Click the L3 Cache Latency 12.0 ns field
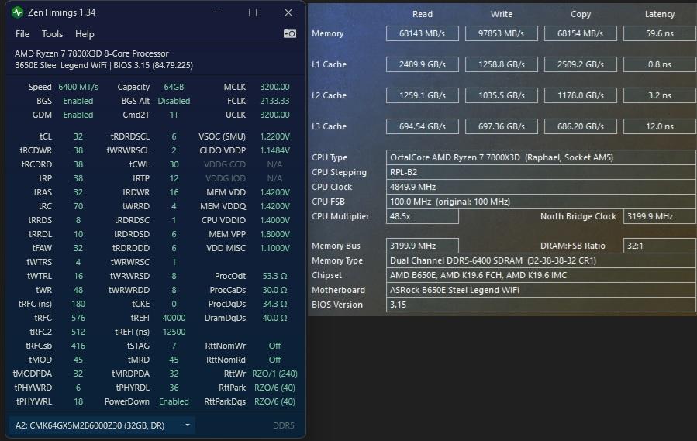 pyautogui.click(x=660, y=126)
